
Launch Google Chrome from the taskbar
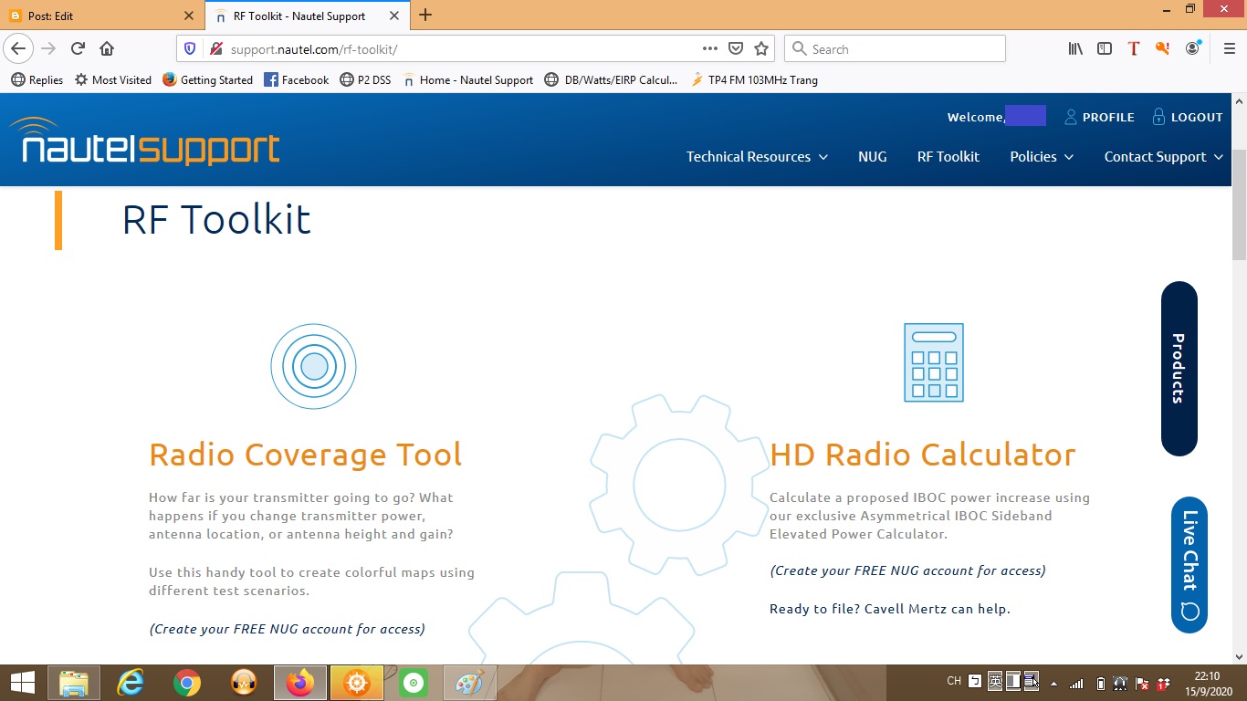(x=187, y=683)
